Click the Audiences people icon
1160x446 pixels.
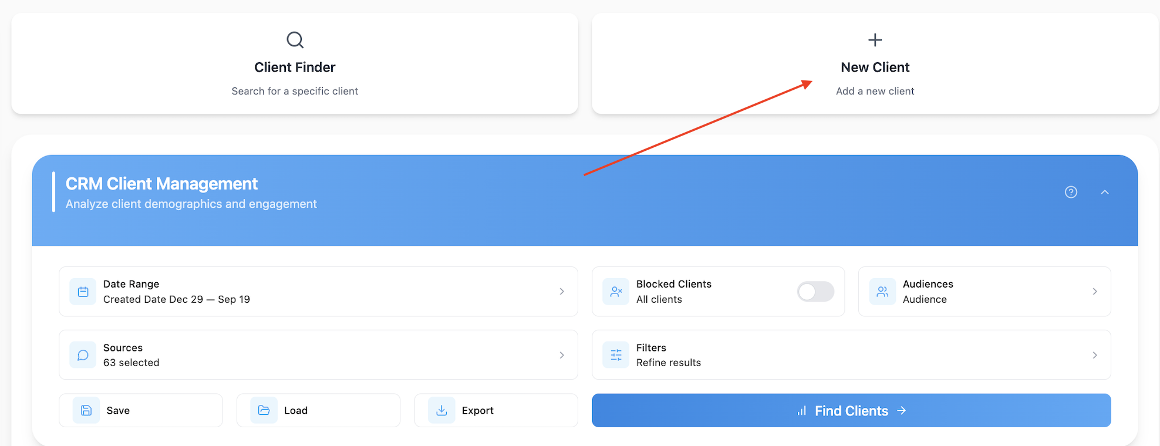pos(882,292)
